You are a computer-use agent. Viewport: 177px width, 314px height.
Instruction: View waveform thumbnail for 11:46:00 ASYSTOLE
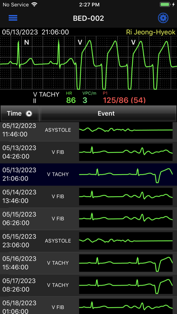point(126,130)
